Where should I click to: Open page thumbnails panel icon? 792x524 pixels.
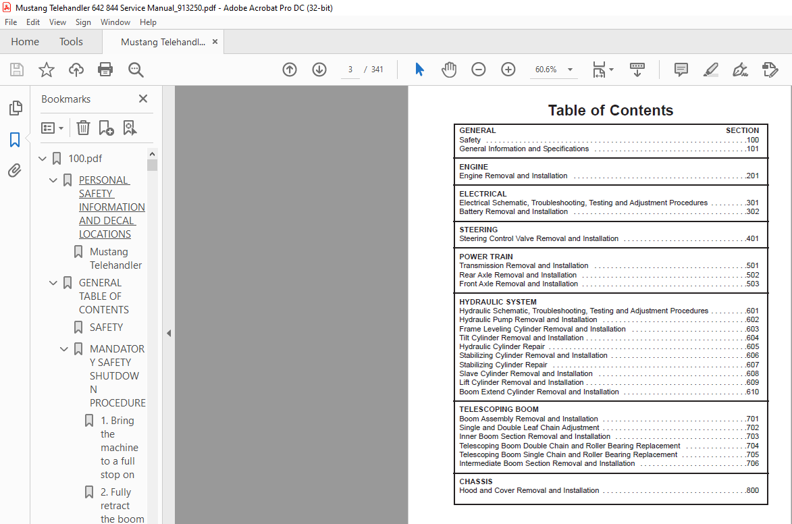(16, 107)
